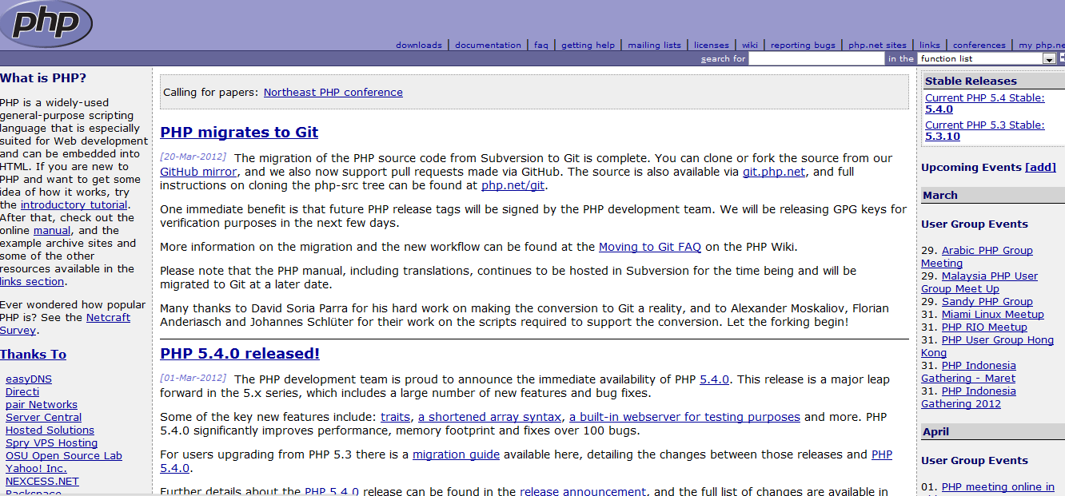Open the wiki menu link

(x=750, y=45)
